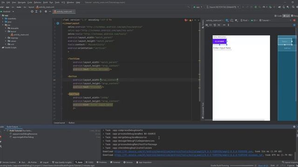Open the Problems tool window

102,162
